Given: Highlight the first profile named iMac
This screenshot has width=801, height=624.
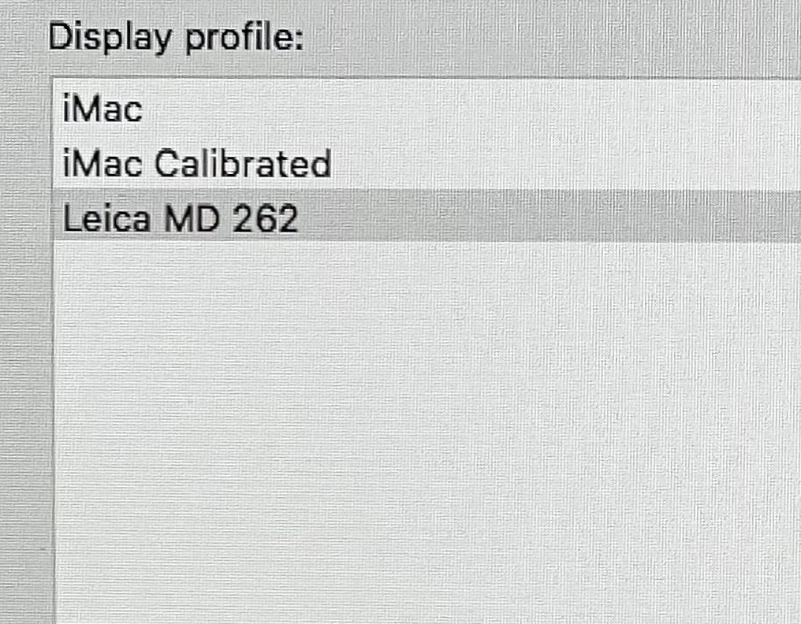Looking at the screenshot, I should coord(102,109).
